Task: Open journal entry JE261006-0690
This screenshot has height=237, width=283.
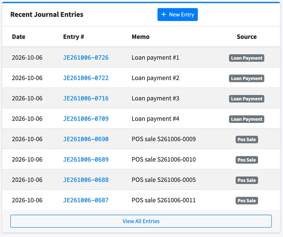Action: point(86,139)
